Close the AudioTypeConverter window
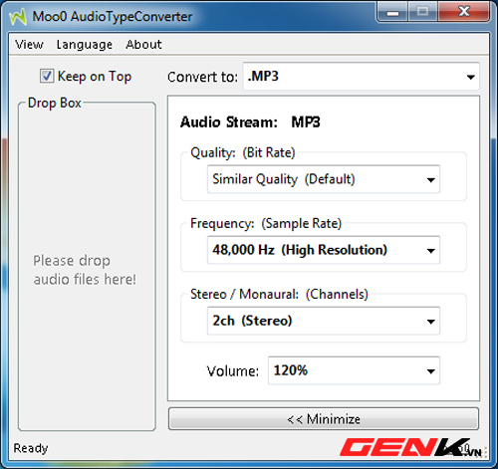Viewport: 498px width, 469px height. point(464,12)
